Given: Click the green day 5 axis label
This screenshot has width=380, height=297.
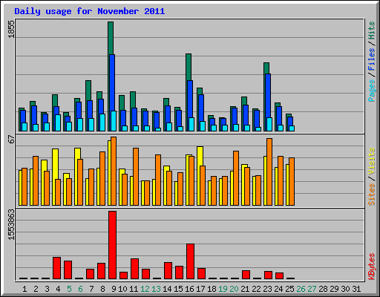Looking at the screenshot, I should (x=69, y=289).
